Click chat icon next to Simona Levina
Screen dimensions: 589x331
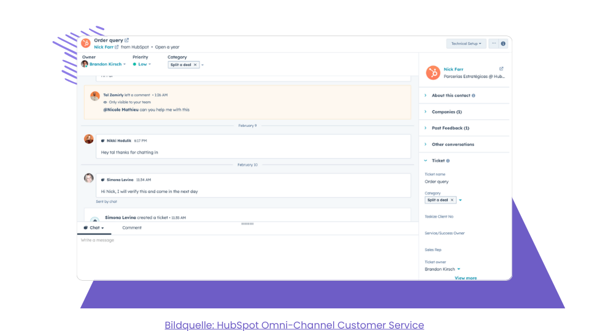(x=102, y=180)
